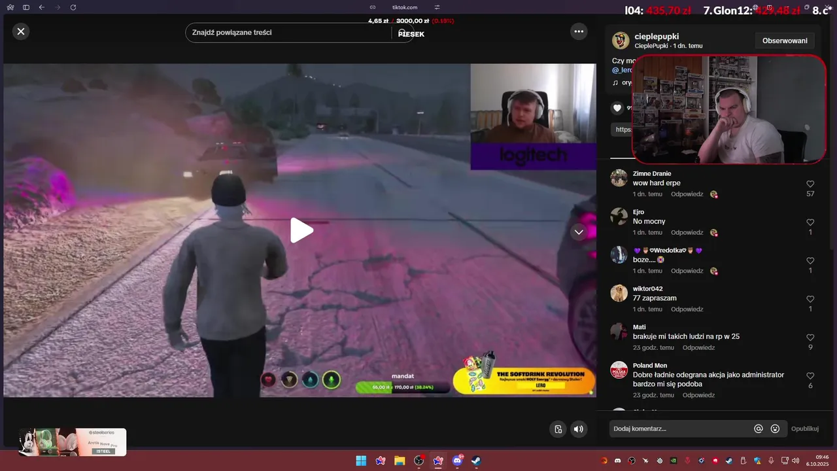Open the three-dot more options menu
Screen dimensions: 837x471
(x=578, y=31)
